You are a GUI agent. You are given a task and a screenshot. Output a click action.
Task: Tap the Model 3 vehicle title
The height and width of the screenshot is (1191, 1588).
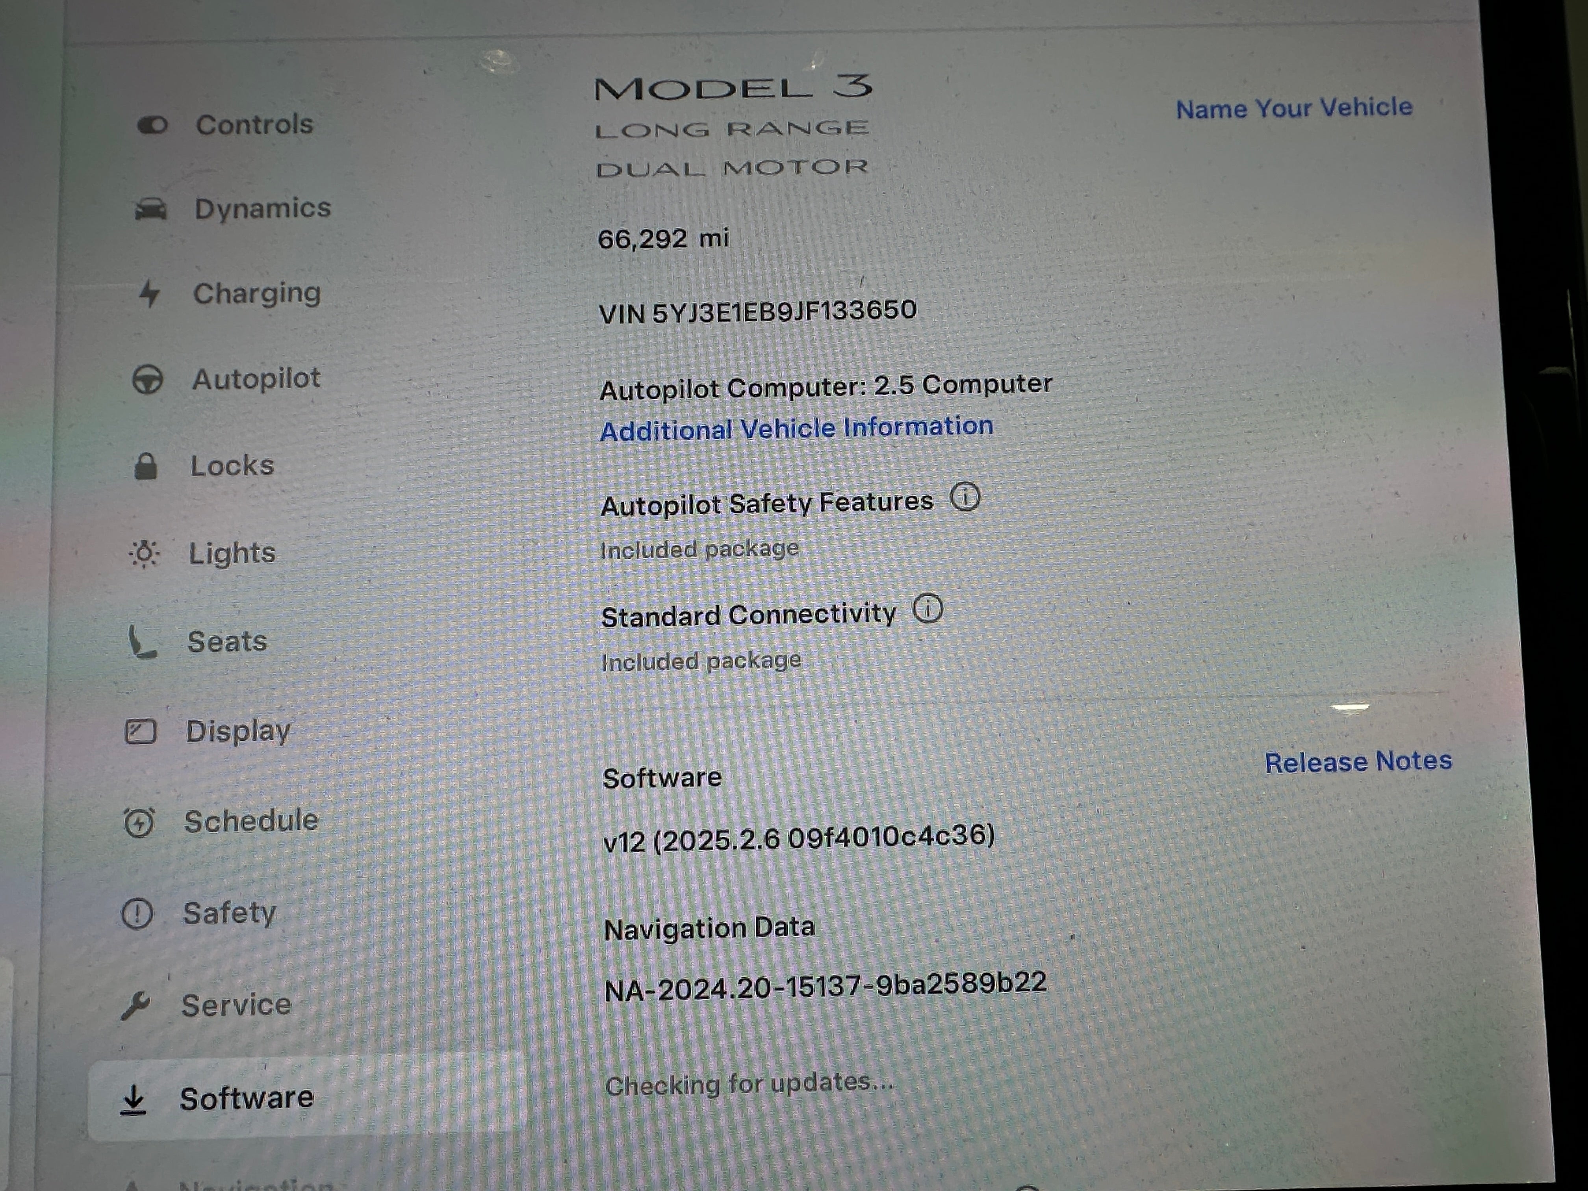click(x=733, y=88)
